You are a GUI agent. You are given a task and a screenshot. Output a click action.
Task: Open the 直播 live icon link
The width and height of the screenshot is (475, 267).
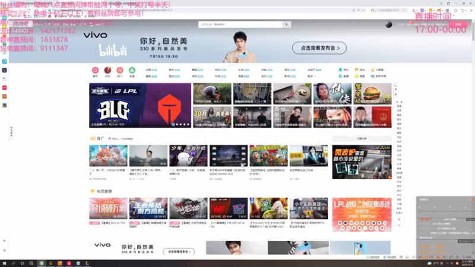click(x=344, y=77)
